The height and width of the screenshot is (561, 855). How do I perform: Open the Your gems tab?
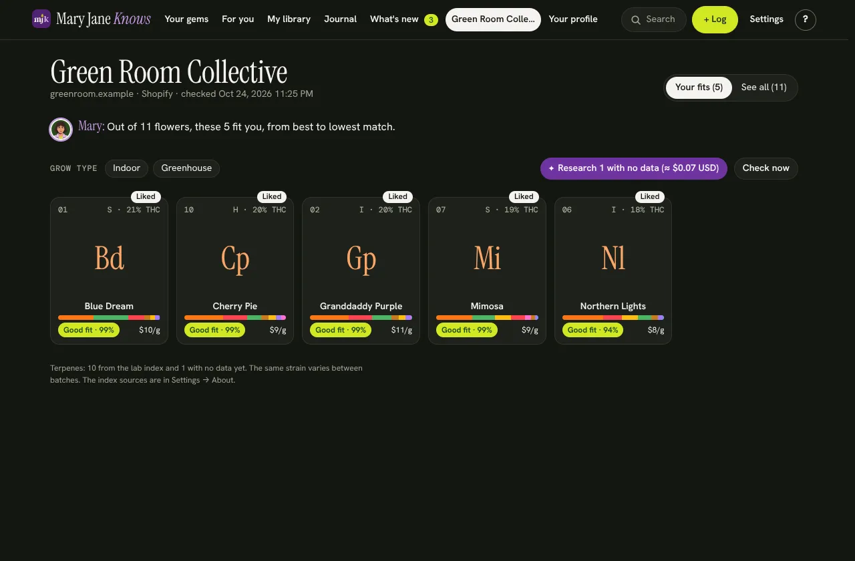point(186,19)
